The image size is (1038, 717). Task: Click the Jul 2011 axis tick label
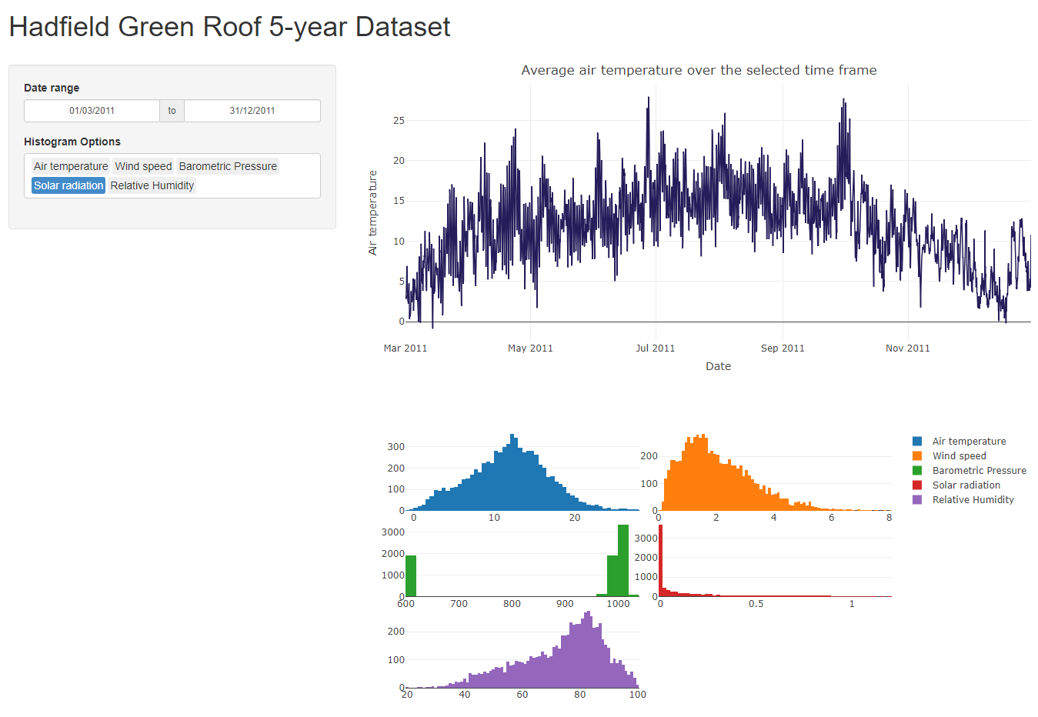[655, 348]
